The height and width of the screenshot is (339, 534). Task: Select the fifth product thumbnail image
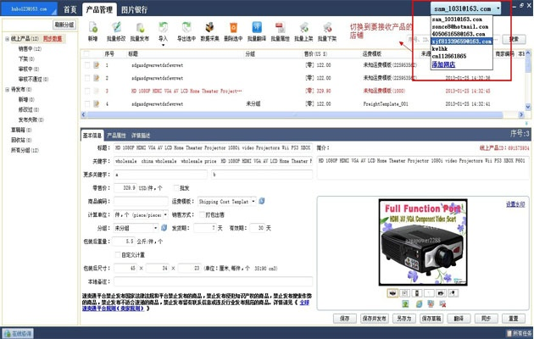[x=441, y=293]
